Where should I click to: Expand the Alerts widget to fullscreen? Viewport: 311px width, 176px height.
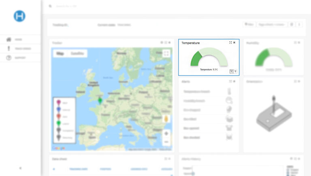(x=230, y=81)
